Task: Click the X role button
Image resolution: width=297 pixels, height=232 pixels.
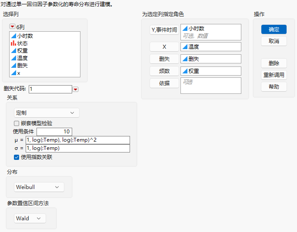Action: click(164, 47)
